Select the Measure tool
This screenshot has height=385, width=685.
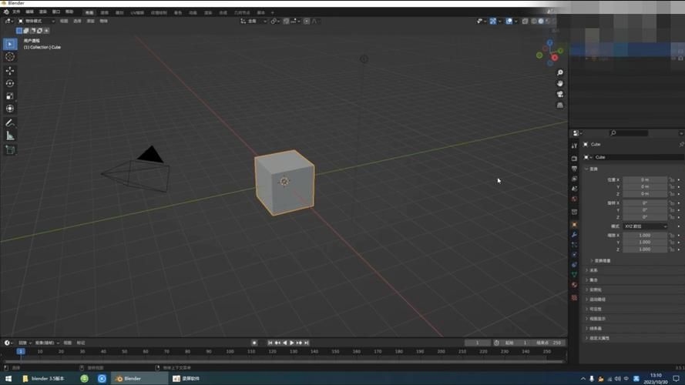pos(10,136)
